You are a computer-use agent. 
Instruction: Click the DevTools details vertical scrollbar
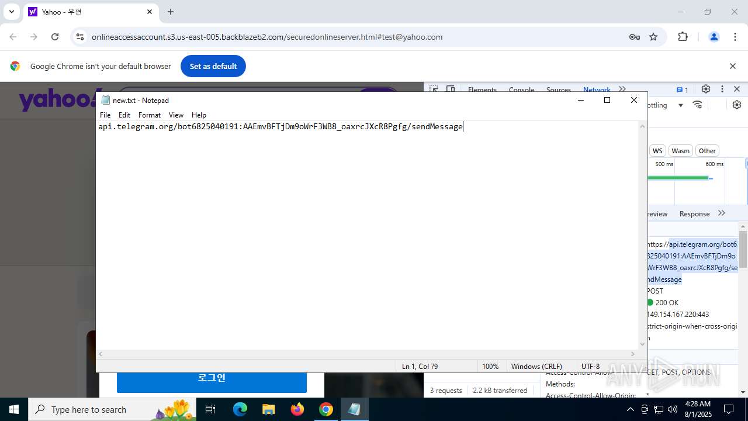(743, 249)
